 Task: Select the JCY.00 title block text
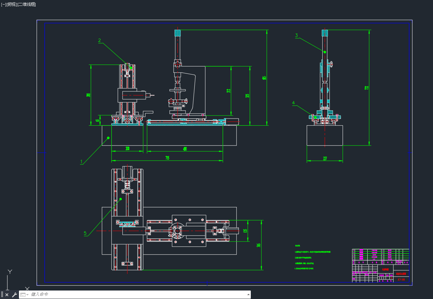(x=401, y=280)
